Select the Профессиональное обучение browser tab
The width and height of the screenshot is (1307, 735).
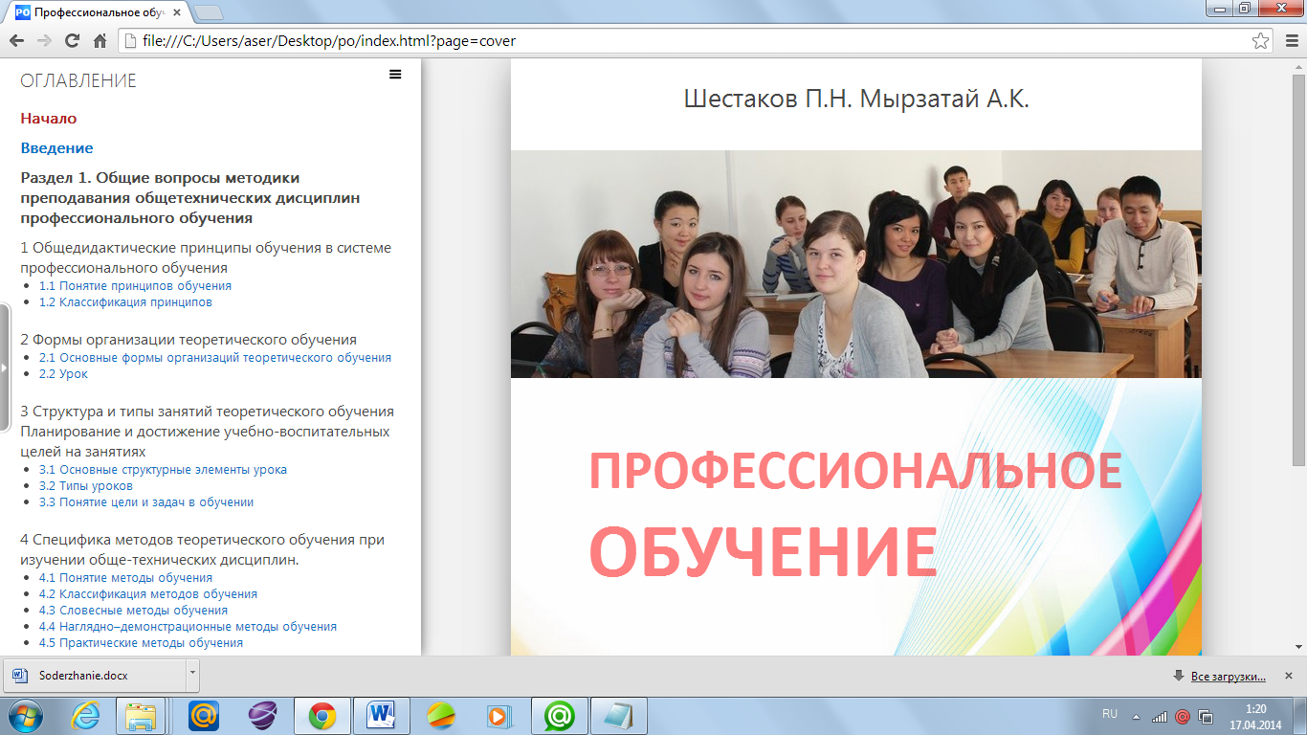coord(100,13)
